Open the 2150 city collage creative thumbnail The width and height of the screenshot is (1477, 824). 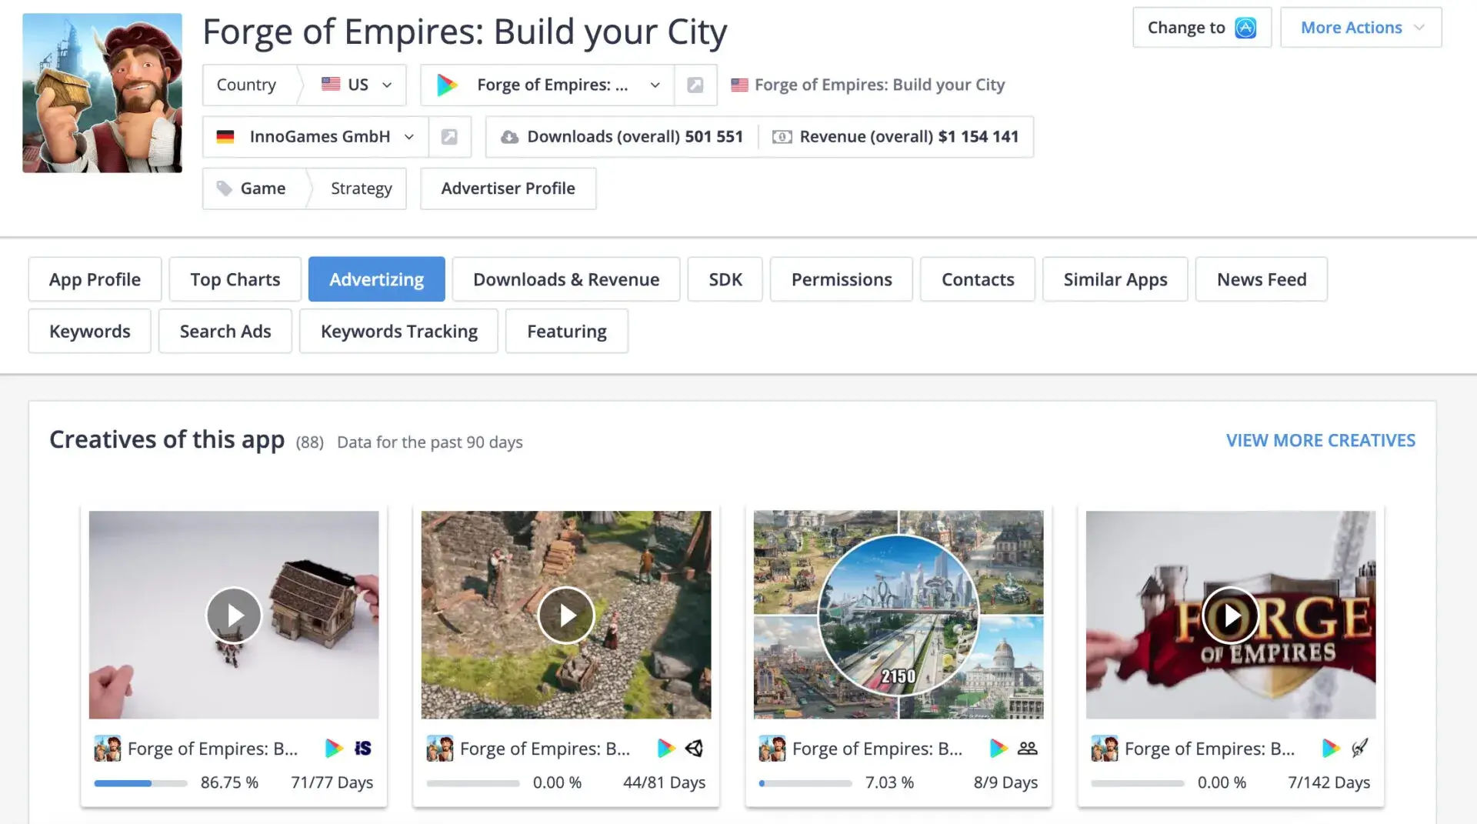(898, 615)
